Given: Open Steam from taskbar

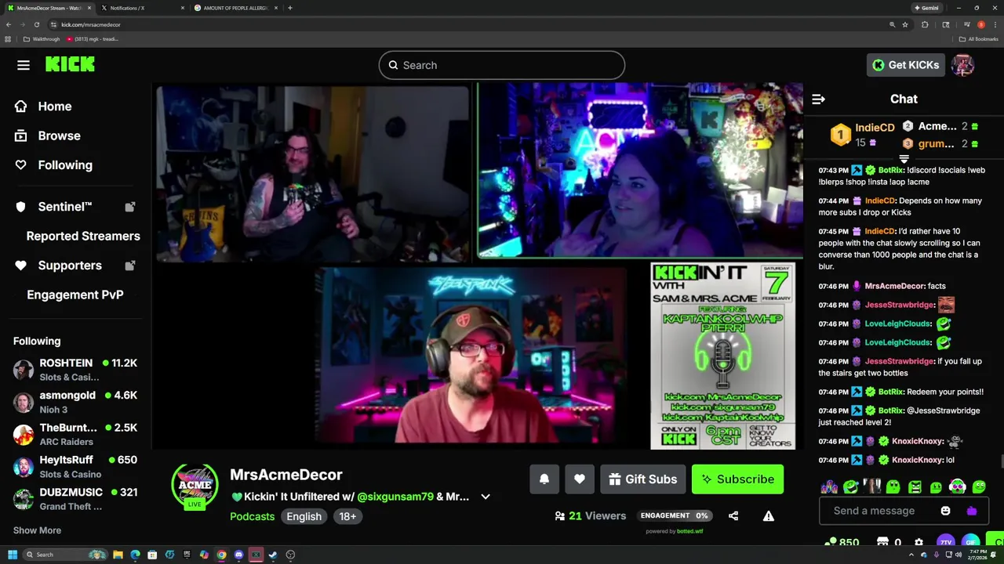Looking at the screenshot, I should tap(273, 555).
